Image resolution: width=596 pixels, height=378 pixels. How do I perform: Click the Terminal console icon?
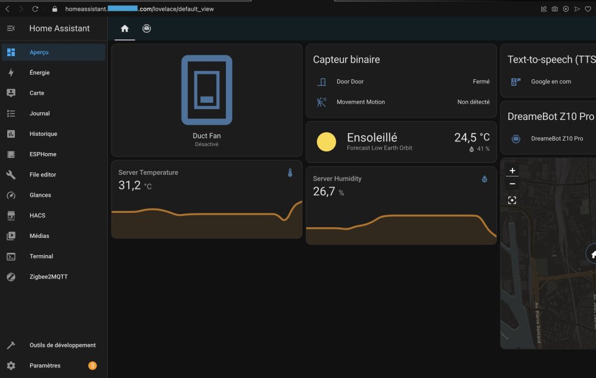pyautogui.click(x=11, y=256)
